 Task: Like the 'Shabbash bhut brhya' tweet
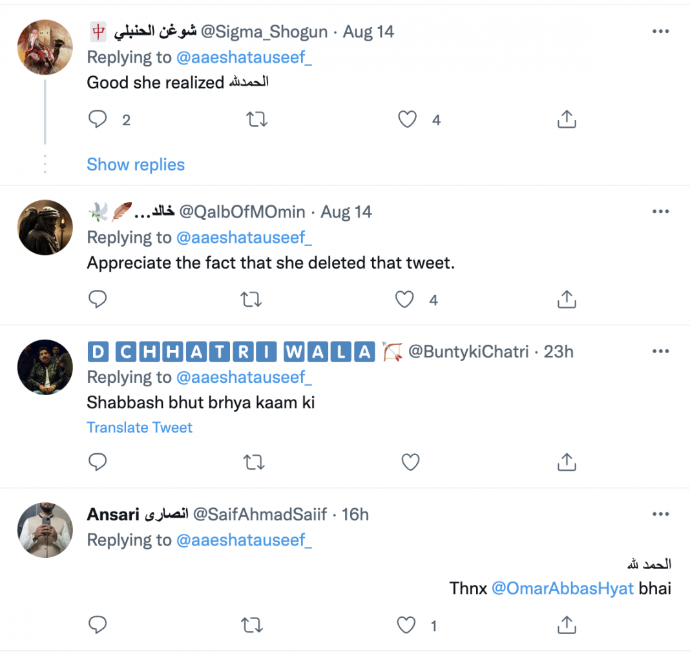click(411, 462)
